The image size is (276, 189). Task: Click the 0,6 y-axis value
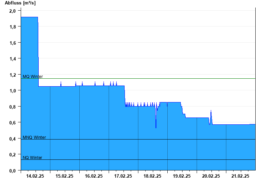(12, 123)
